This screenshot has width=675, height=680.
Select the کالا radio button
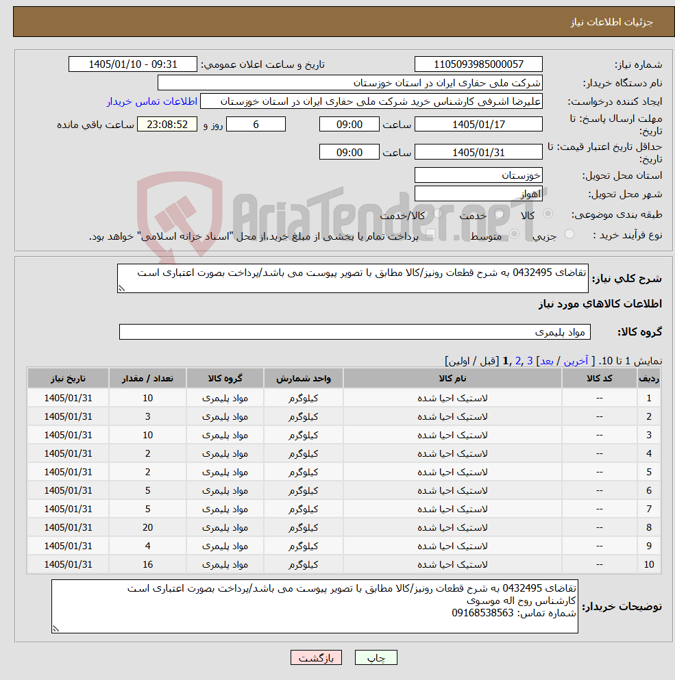[548, 214]
